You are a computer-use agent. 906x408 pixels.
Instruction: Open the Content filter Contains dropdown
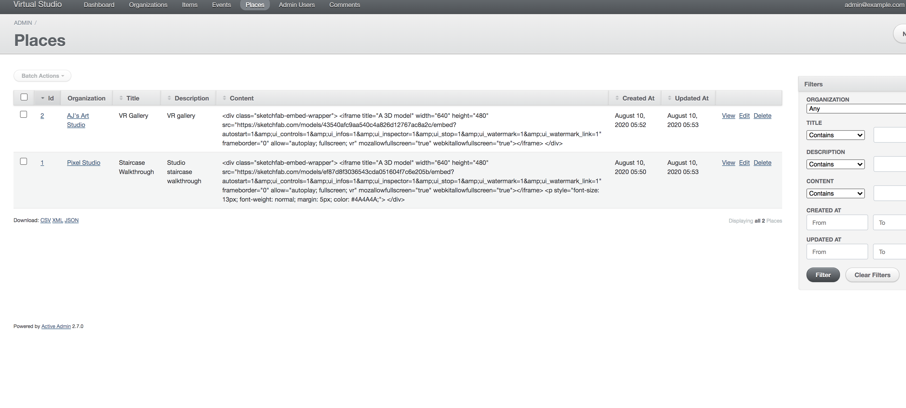[835, 193]
